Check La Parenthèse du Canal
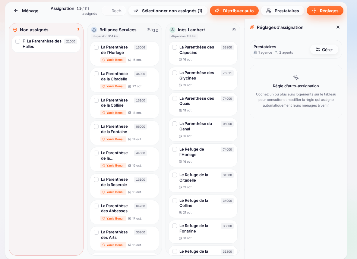The height and width of the screenshot is (259, 357). coord(175,124)
